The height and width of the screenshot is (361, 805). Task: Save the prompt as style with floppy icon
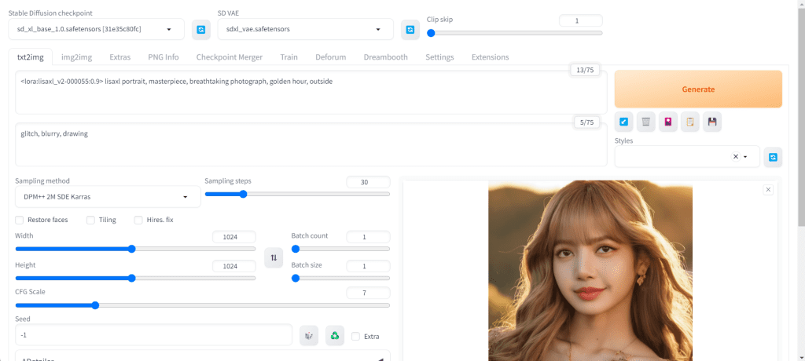(712, 122)
